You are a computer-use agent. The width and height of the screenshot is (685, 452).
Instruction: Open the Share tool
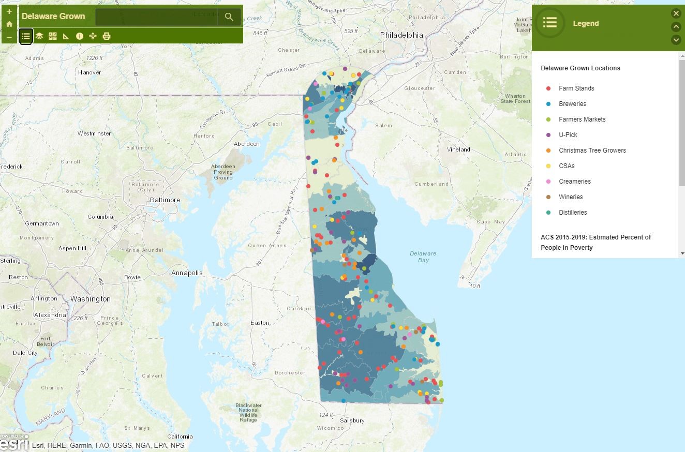coord(93,36)
